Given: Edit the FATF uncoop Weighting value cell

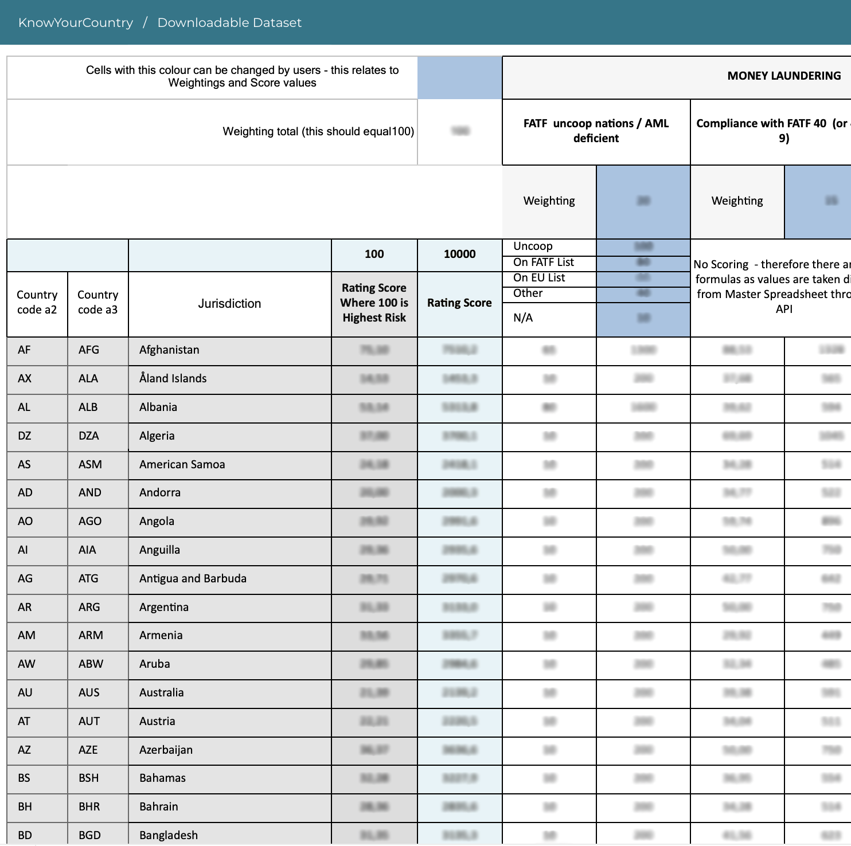Looking at the screenshot, I should coord(643,201).
